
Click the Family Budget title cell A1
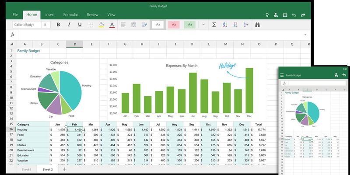(28, 51)
